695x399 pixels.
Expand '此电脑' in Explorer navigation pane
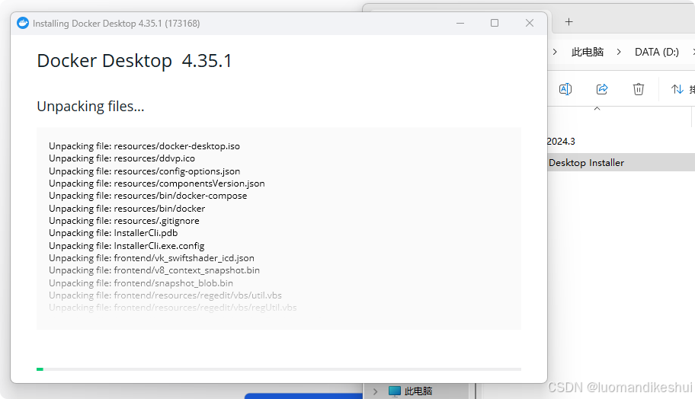[376, 391]
